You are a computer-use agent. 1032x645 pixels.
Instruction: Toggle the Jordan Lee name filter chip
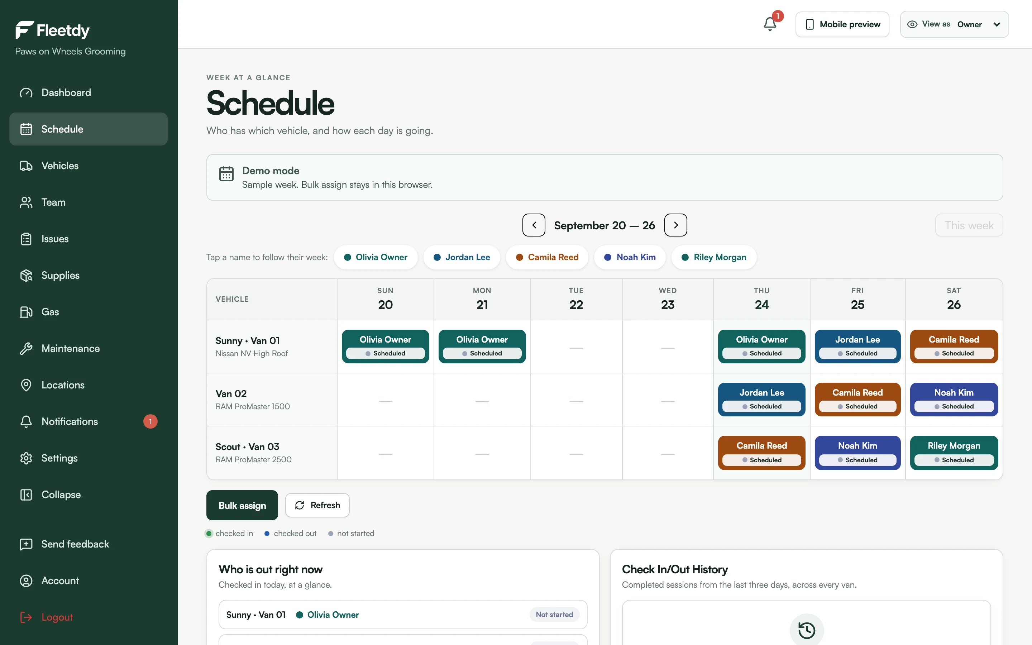(x=462, y=257)
